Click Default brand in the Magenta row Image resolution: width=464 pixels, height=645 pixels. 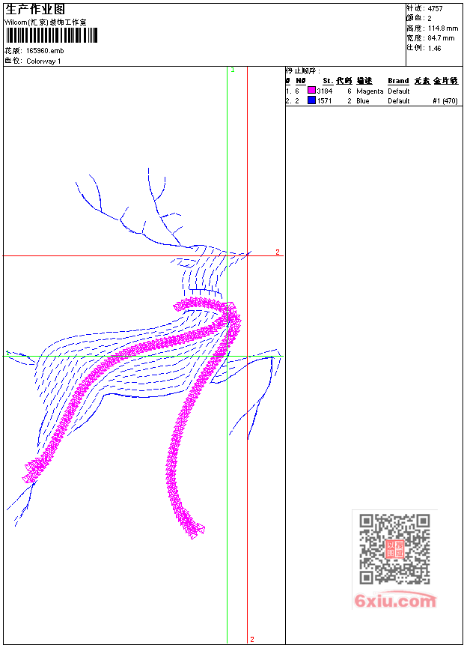pyautogui.click(x=399, y=91)
